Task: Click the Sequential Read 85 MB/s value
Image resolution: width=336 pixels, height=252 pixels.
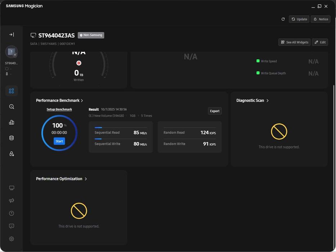Action: point(140,133)
